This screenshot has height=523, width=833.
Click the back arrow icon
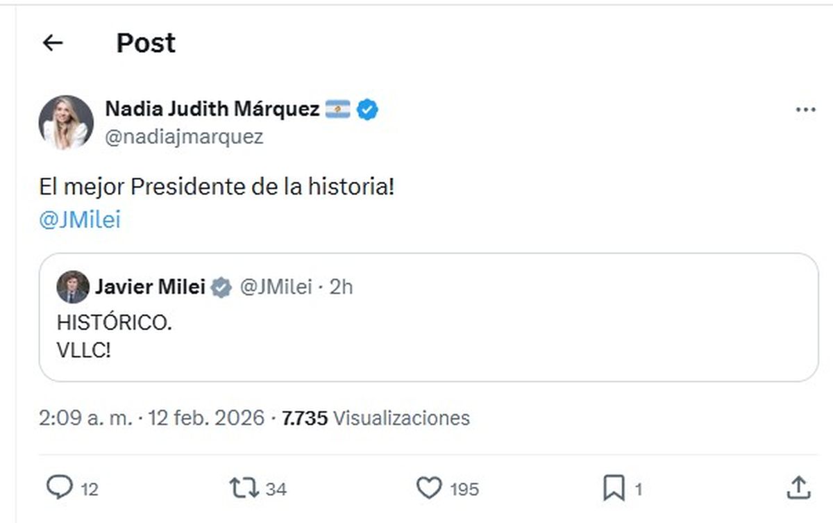pyautogui.click(x=53, y=43)
